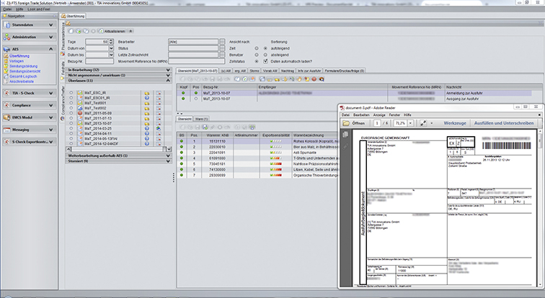Open the page thumbnails panel icon in Reader
The width and height of the screenshot is (545, 298).
[345, 135]
